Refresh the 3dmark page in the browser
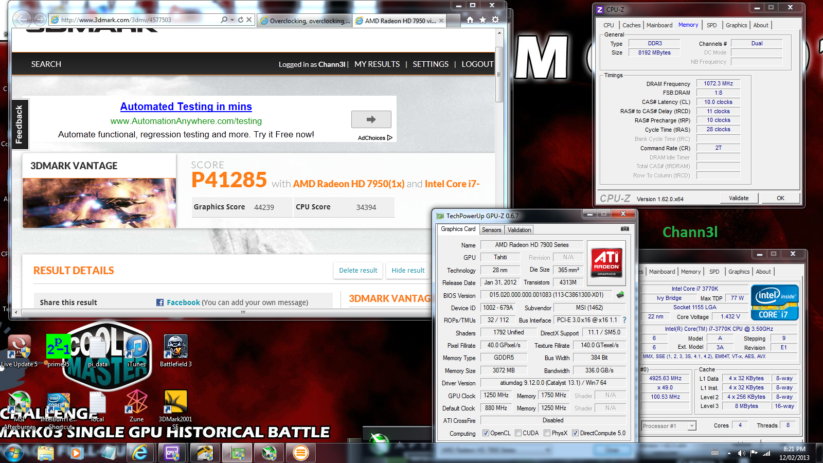Viewport: 823px width, 463px height. tap(240, 20)
